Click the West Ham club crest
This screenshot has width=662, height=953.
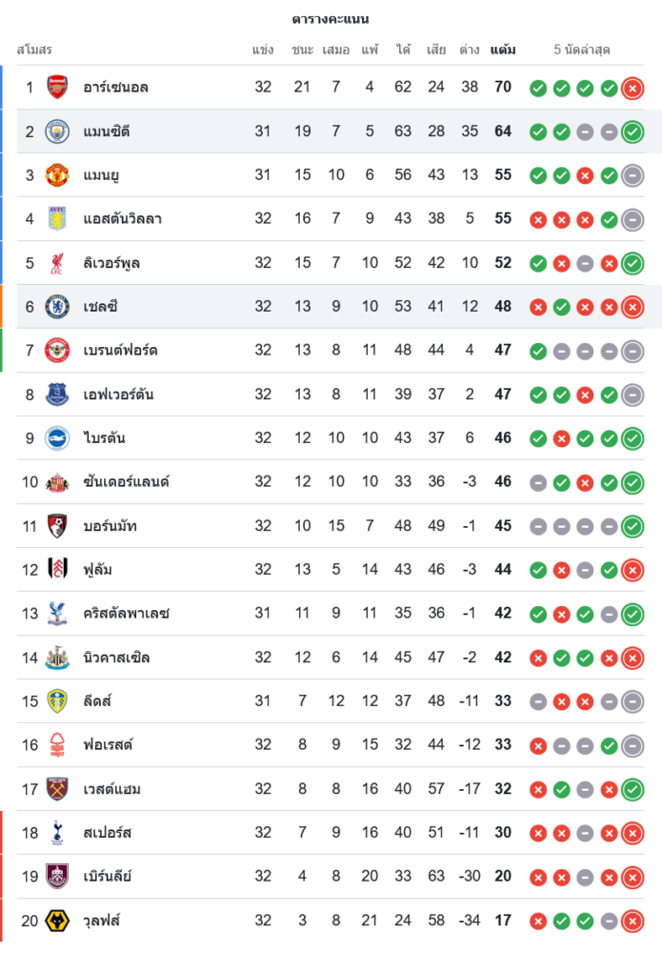[x=58, y=789]
